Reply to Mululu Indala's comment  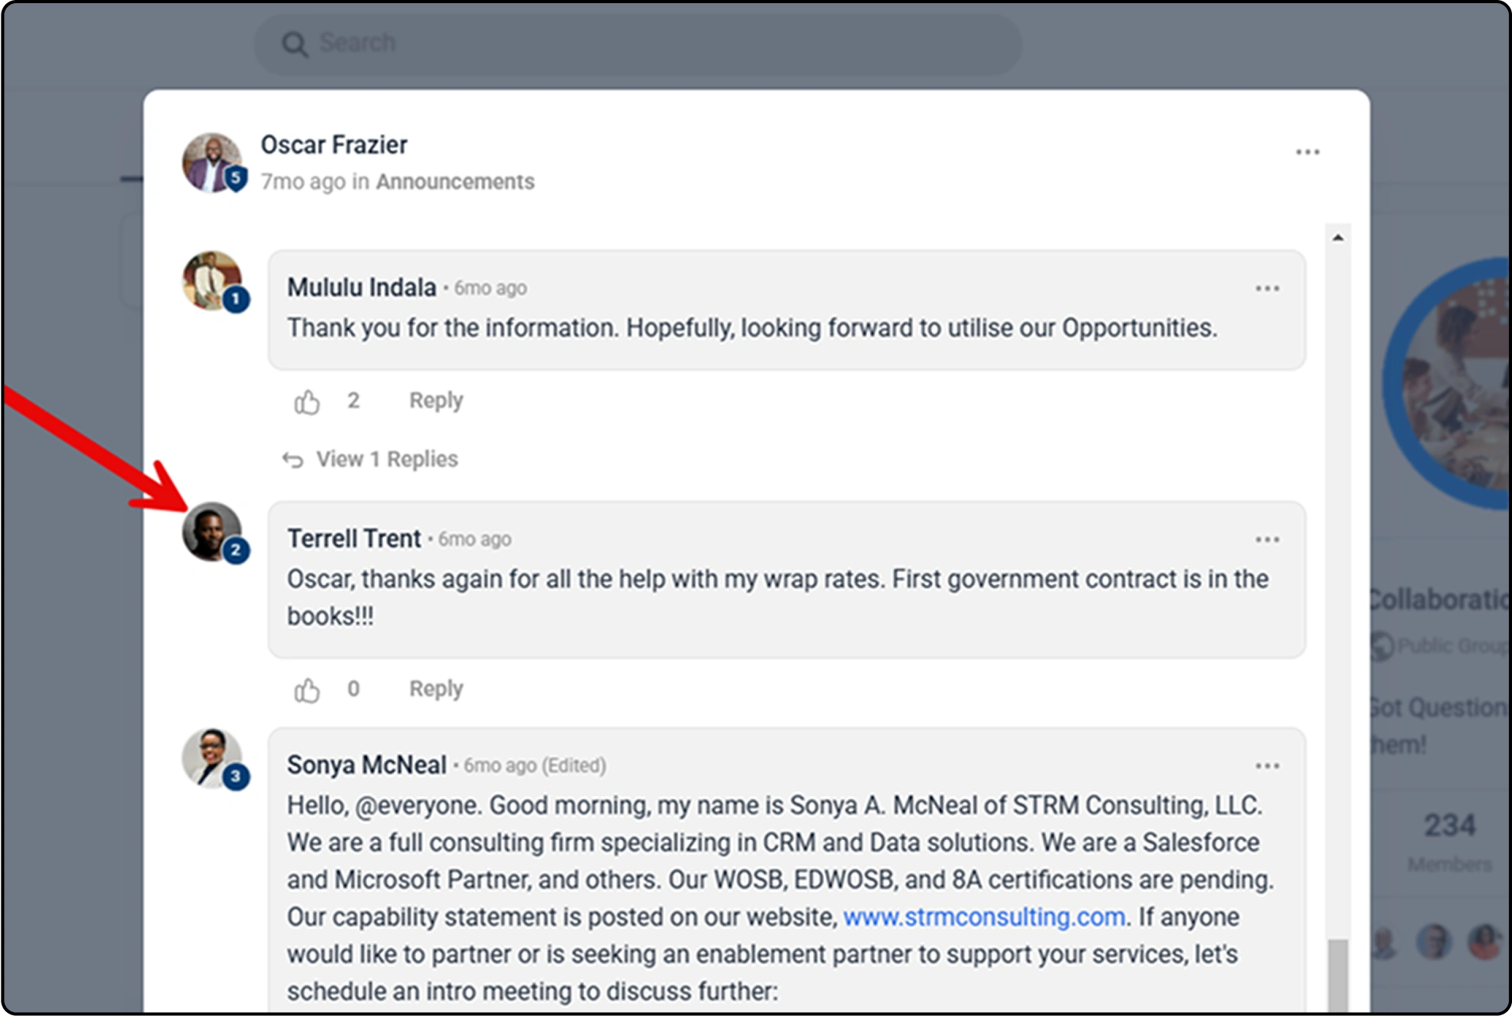(436, 401)
